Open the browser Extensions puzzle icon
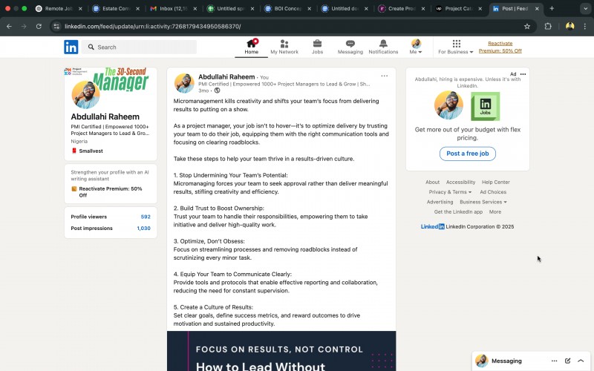 pyautogui.click(x=548, y=26)
